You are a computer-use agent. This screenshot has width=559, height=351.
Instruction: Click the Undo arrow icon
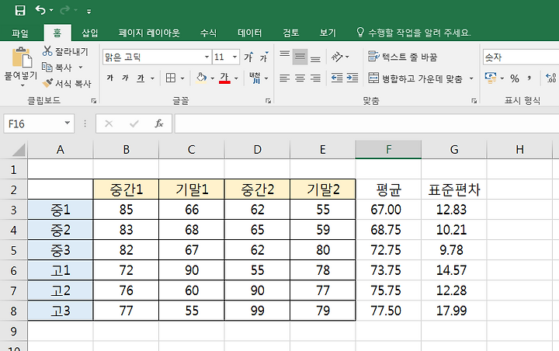coord(40,10)
